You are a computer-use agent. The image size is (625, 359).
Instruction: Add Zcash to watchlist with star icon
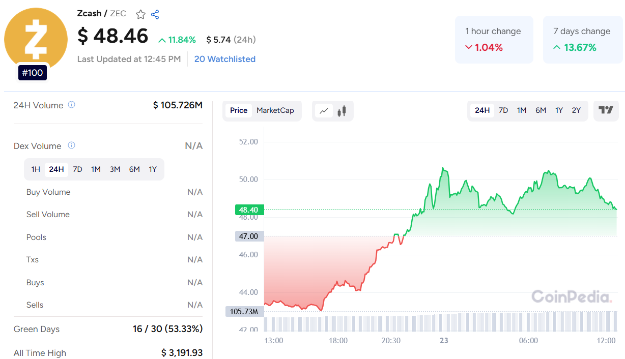[x=140, y=14]
